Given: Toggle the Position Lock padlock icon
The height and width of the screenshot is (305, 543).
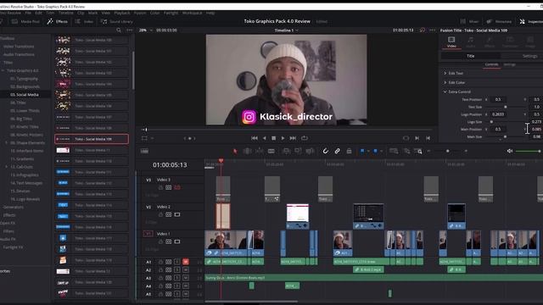Looking at the screenshot, I should (x=349, y=151).
